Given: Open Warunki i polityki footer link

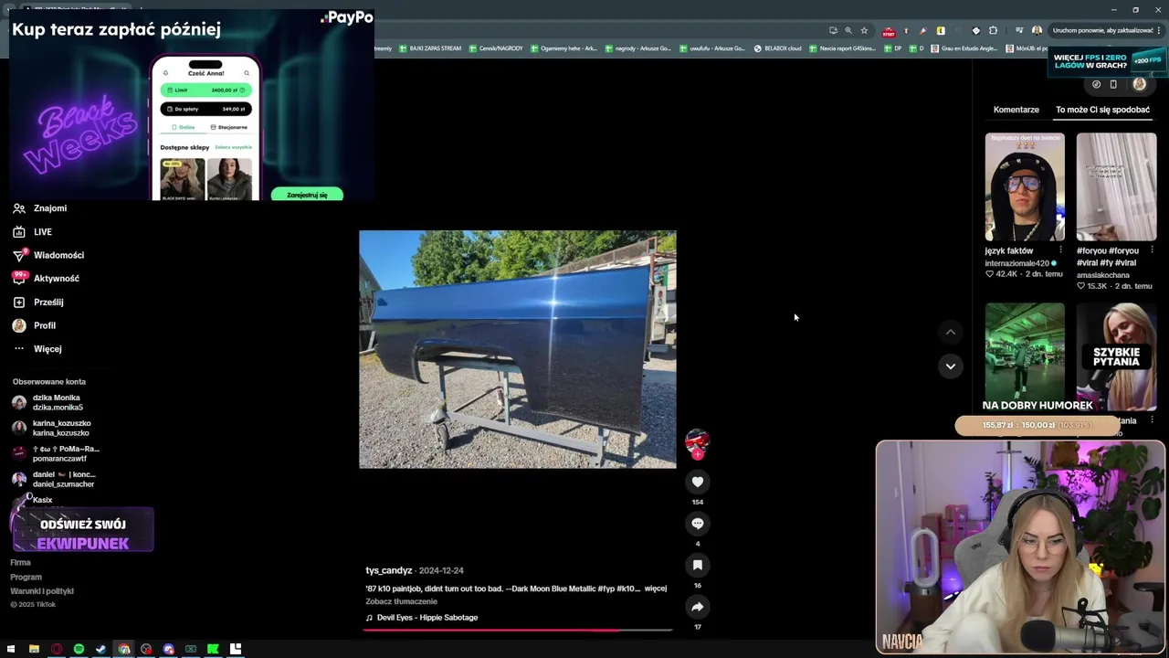Looking at the screenshot, I should point(42,591).
